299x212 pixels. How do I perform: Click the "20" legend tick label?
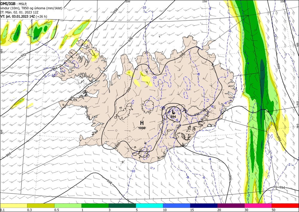pos(219,210)
